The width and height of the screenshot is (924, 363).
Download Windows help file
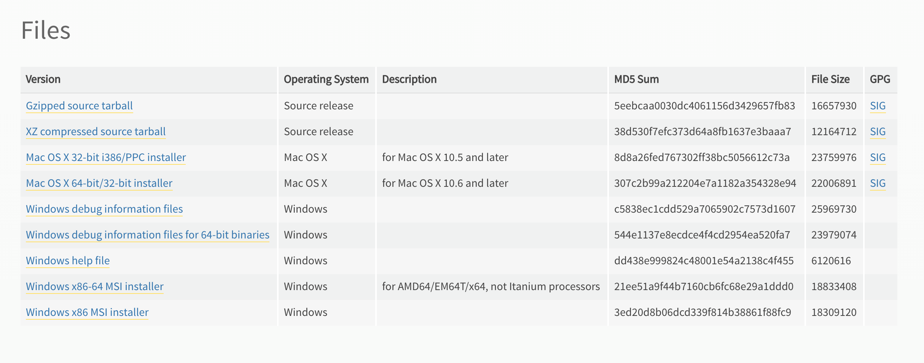point(68,260)
